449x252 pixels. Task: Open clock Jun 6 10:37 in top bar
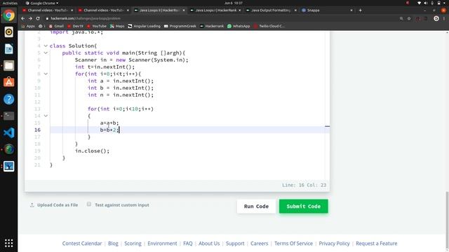point(234,3)
